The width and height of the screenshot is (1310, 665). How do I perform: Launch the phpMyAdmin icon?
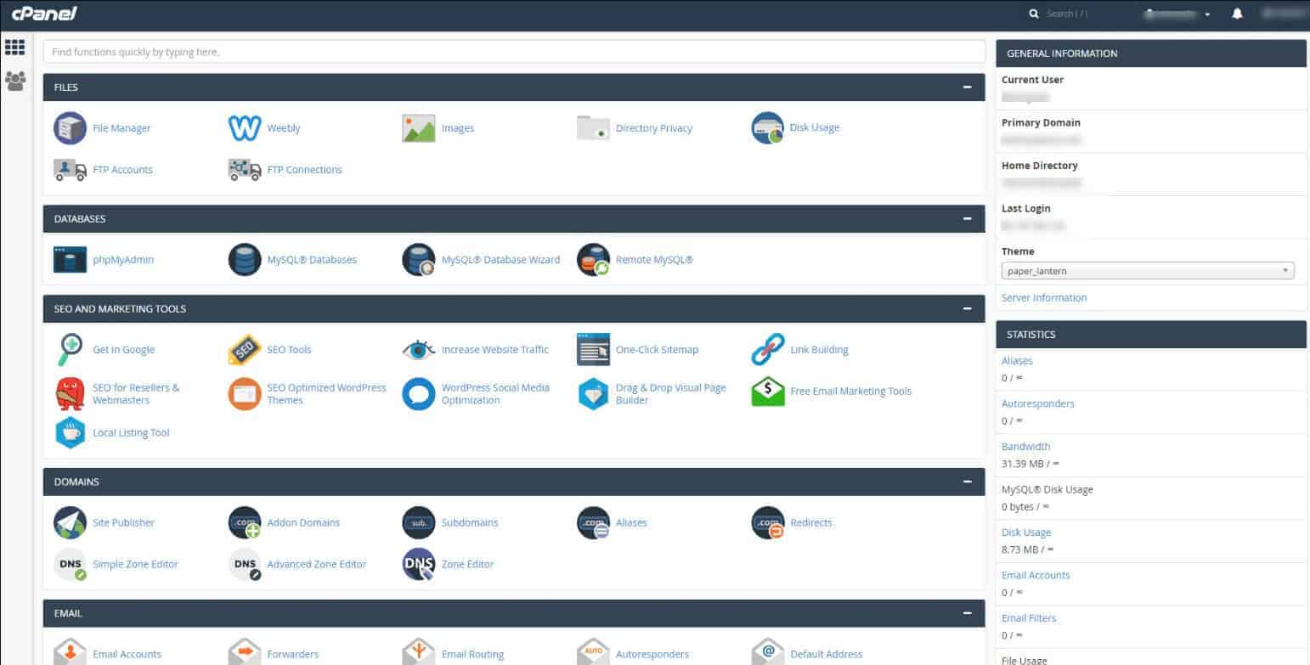pyautogui.click(x=70, y=260)
